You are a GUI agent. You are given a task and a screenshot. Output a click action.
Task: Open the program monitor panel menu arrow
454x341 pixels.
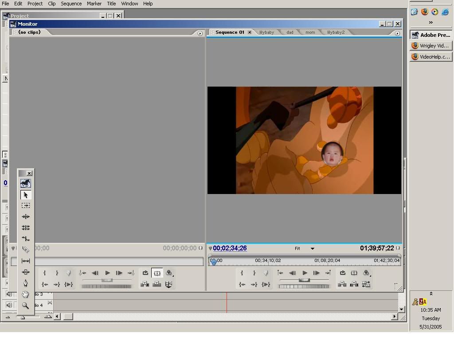click(397, 33)
